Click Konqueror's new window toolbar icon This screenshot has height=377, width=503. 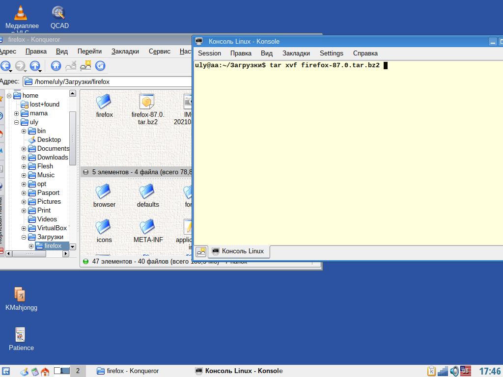85,66
